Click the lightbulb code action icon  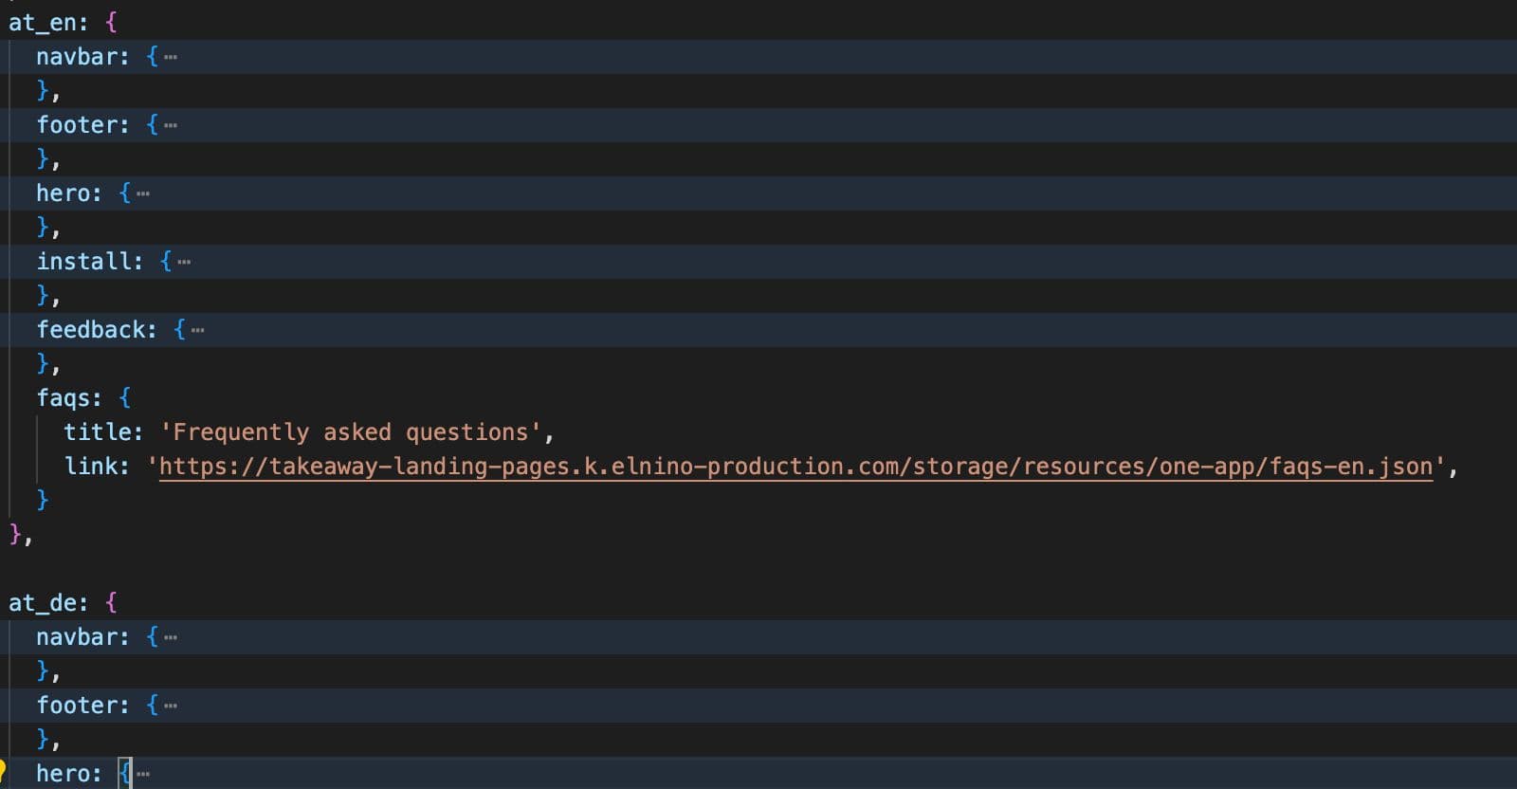3,769
